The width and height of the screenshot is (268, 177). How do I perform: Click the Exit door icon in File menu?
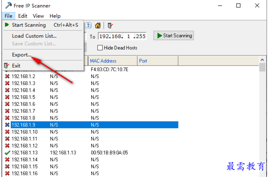coord(6,66)
